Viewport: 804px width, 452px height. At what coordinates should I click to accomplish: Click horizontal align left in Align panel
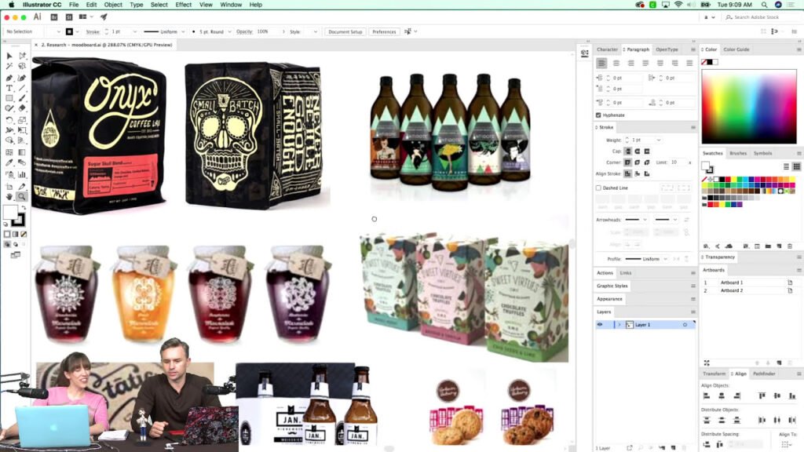pyautogui.click(x=707, y=395)
